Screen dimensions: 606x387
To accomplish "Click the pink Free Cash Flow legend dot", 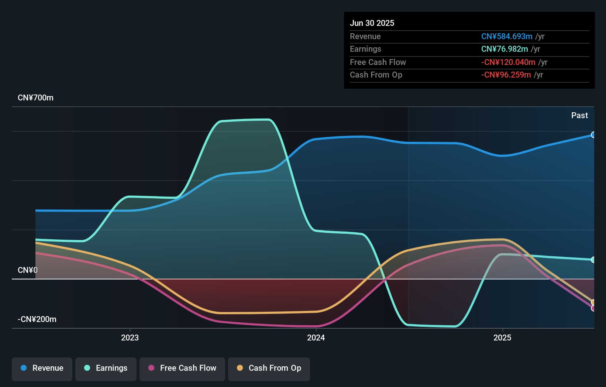I will click(x=151, y=368).
